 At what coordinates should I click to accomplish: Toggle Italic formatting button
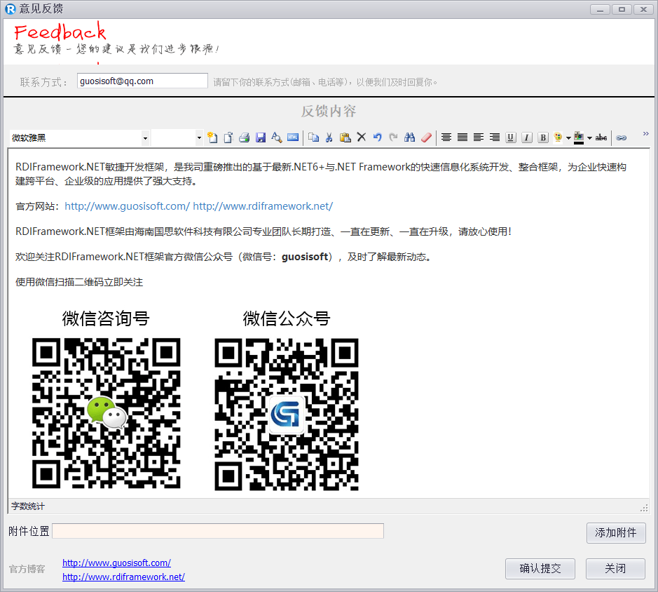pos(527,138)
